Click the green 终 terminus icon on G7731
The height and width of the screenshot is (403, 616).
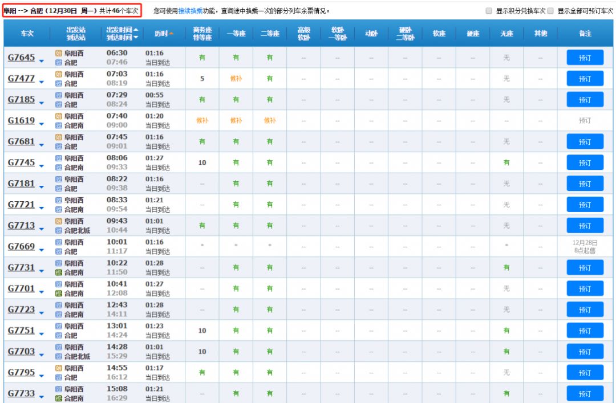point(58,272)
